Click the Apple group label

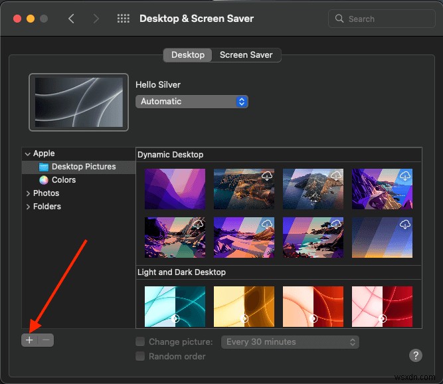(44, 153)
